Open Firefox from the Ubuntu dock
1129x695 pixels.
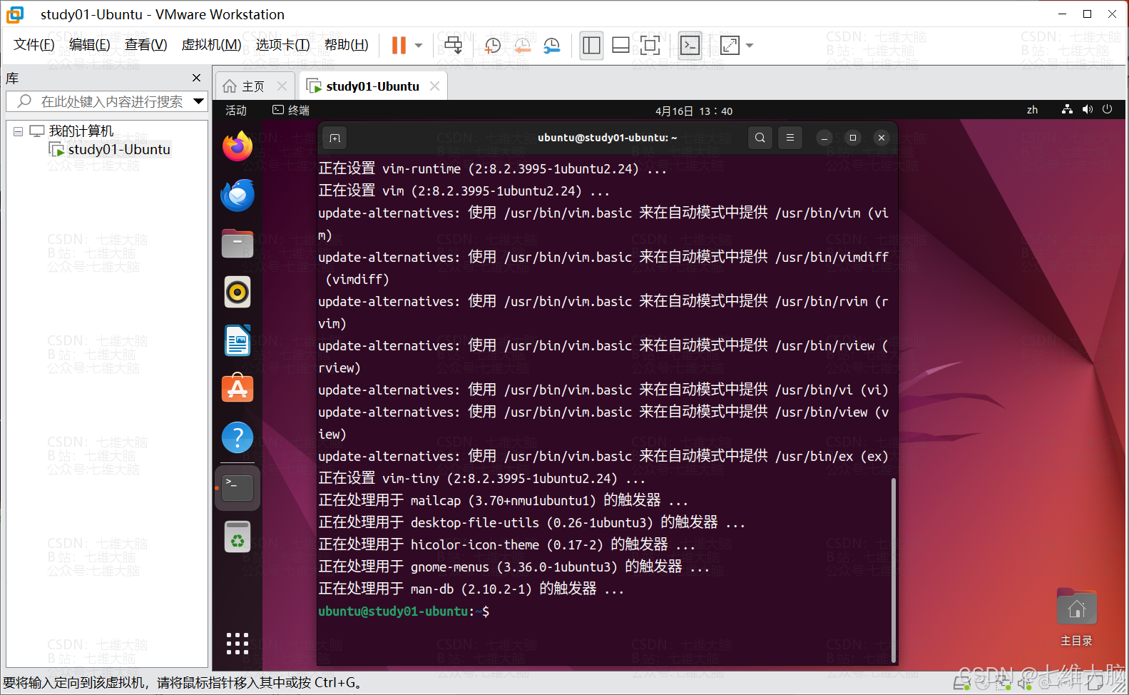coord(237,147)
